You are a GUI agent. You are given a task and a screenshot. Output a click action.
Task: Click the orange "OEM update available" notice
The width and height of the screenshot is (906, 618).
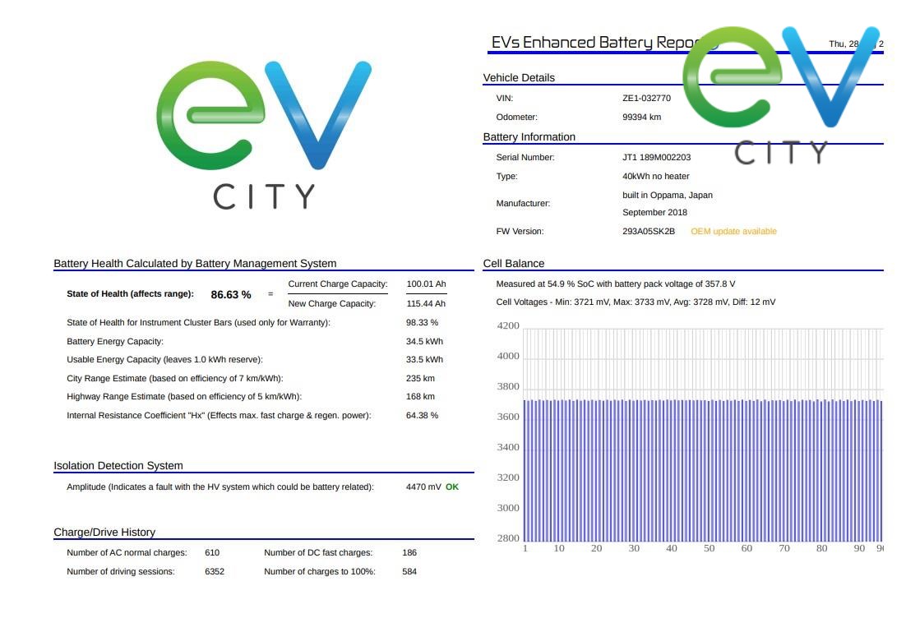(x=734, y=232)
